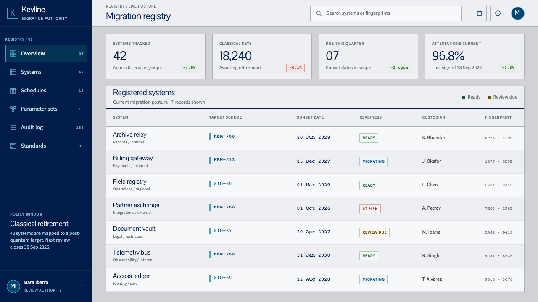
Task: Click the Overview grid icon in sidebar
Action: click(13, 54)
